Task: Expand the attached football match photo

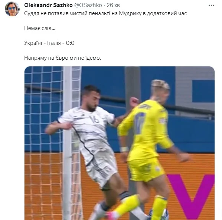Action: [120, 143]
